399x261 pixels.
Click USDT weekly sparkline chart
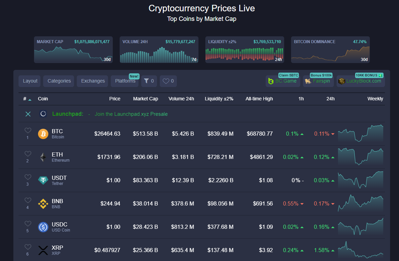[361, 180]
